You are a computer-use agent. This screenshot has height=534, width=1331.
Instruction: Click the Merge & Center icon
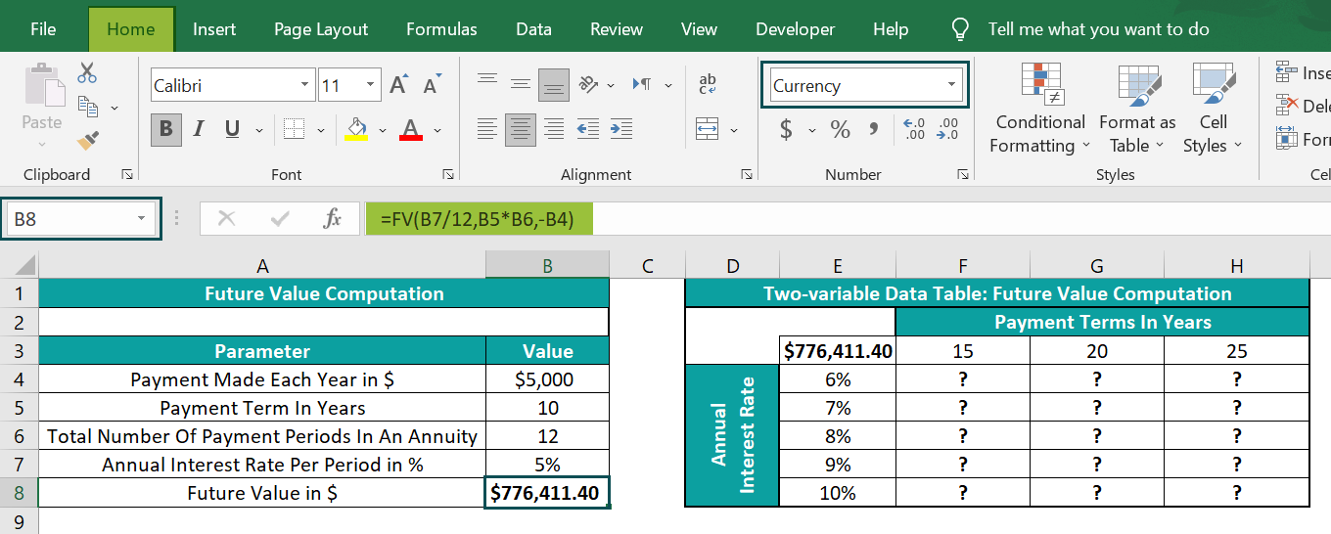tap(708, 129)
